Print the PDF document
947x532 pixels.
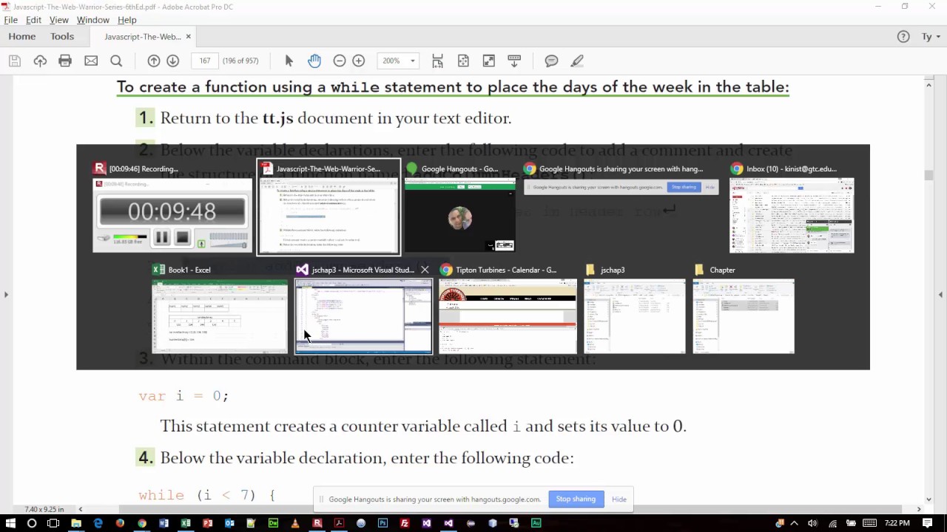[65, 61]
